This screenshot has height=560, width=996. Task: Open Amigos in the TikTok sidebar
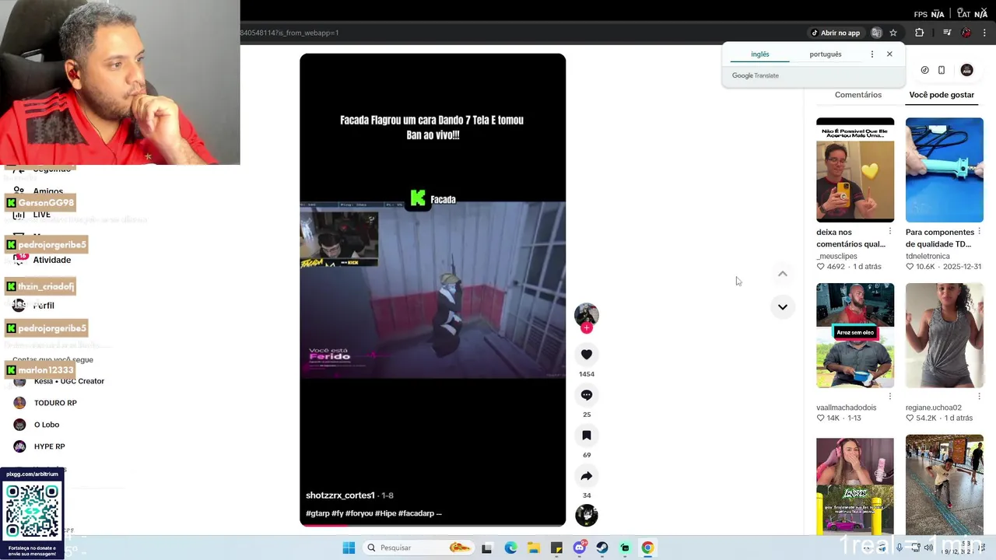click(47, 191)
